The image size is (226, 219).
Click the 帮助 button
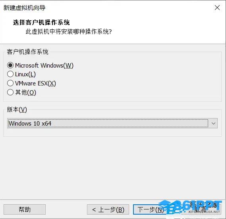point(25,209)
